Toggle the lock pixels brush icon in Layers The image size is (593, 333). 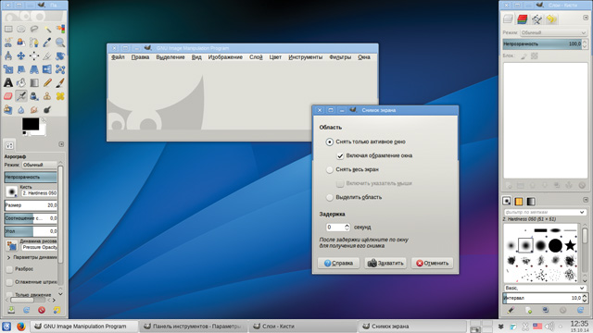pyautogui.click(x=524, y=55)
